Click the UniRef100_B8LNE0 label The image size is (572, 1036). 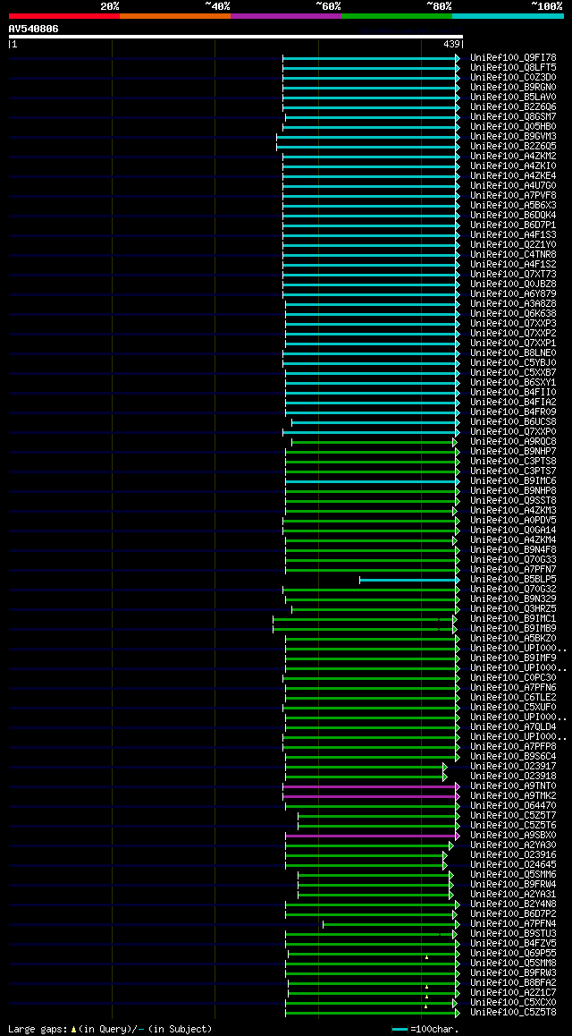(x=513, y=353)
